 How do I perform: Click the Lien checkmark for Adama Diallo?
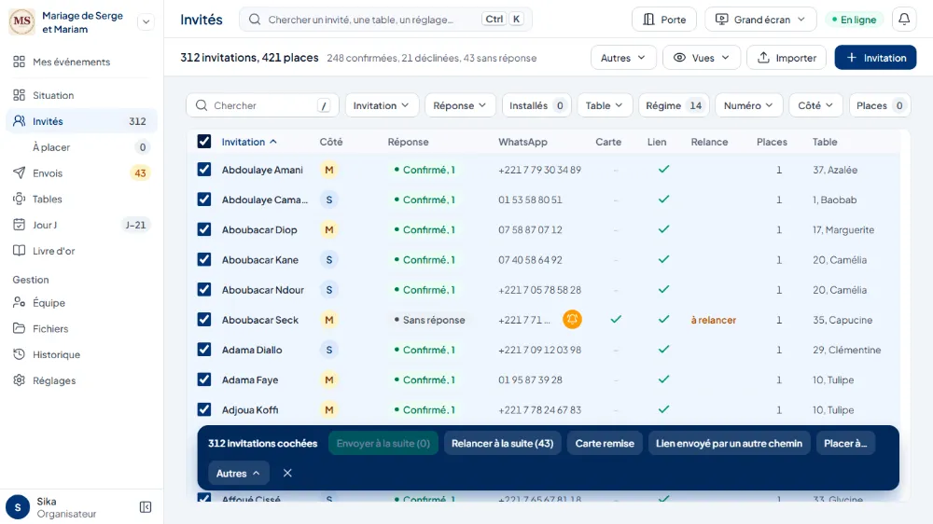663,349
